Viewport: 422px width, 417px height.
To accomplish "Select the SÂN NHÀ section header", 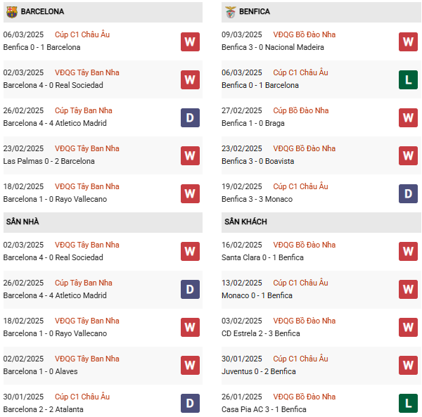I will [23, 222].
